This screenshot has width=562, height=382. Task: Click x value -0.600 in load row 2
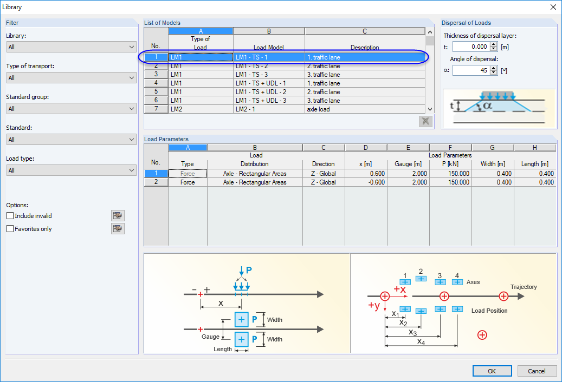[366, 182]
